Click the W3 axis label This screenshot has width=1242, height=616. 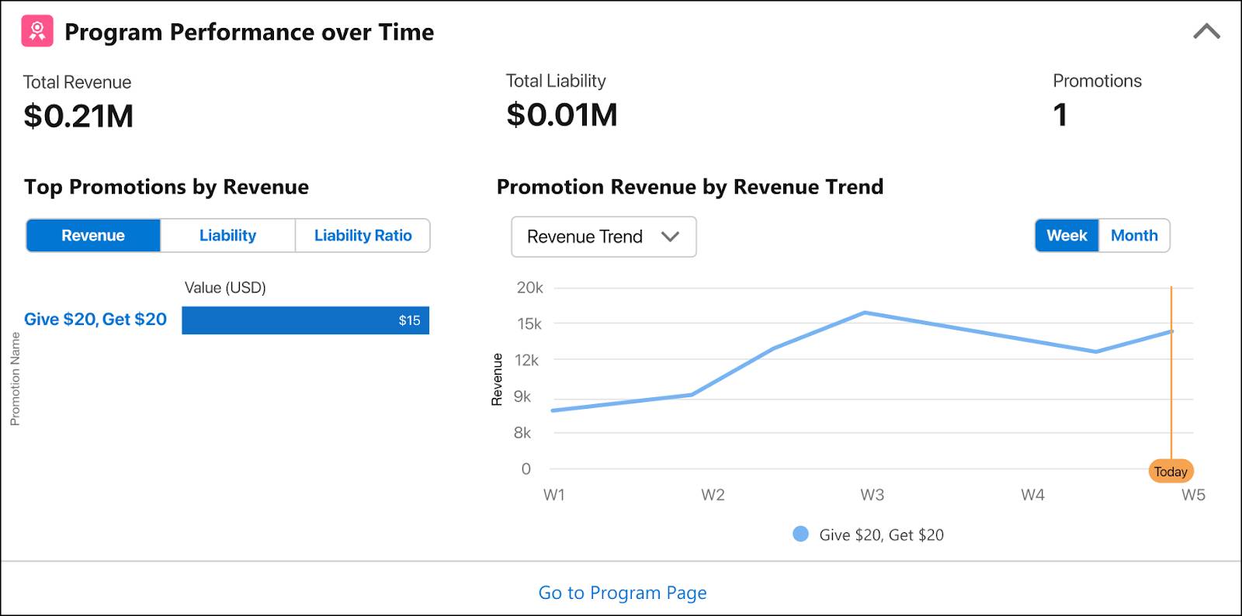tap(872, 495)
